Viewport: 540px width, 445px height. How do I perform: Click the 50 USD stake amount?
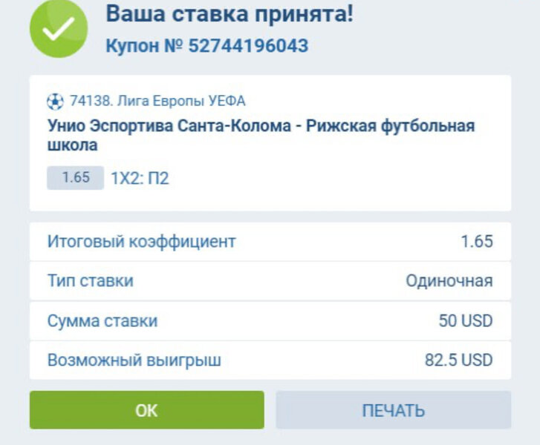[x=465, y=321]
